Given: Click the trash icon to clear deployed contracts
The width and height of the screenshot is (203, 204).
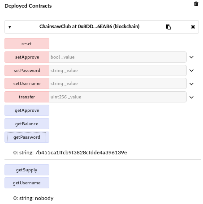Looking at the screenshot, I should pos(196,4).
